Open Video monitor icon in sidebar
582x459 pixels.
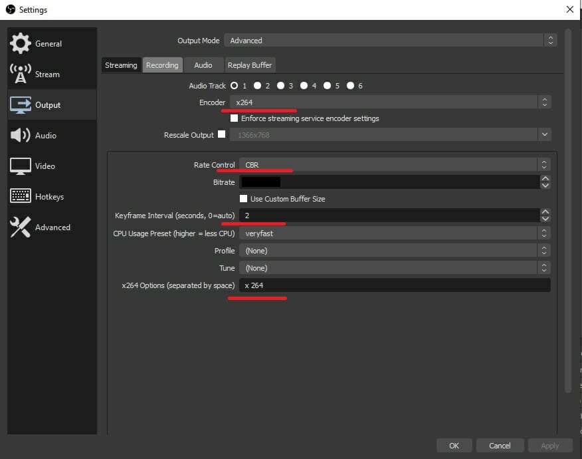(x=21, y=166)
